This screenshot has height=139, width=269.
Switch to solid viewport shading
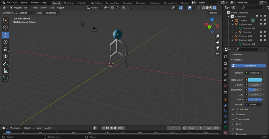pyautogui.click(x=207, y=8)
